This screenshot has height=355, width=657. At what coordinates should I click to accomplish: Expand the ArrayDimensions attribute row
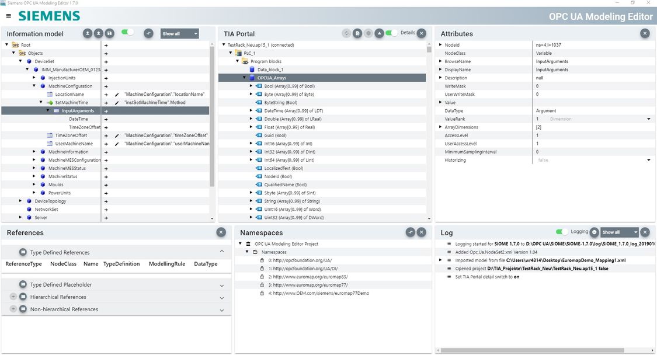[x=440, y=127]
